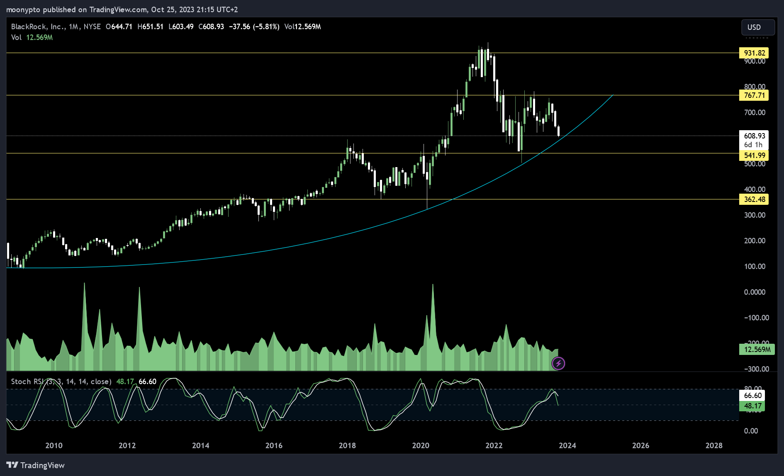The height and width of the screenshot is (476, 784).
Task: Click the 200.00 price scale label
Action: tap(755, 241)
